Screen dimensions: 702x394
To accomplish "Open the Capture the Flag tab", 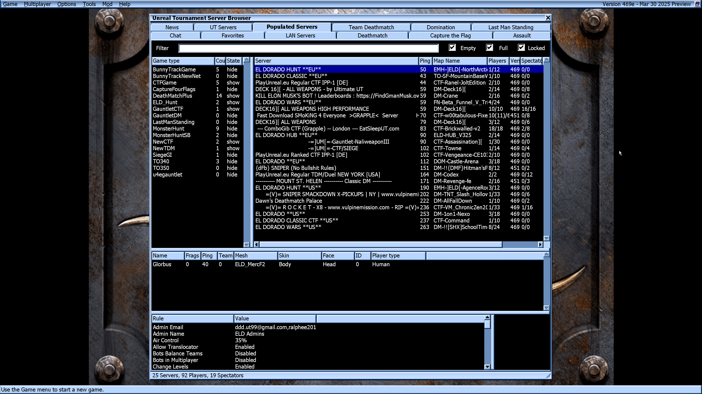I will point(450,36).
